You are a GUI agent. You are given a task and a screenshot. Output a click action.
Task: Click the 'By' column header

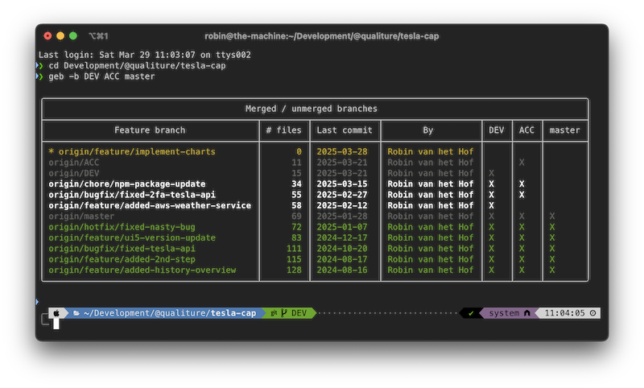(x=428, y=130)
